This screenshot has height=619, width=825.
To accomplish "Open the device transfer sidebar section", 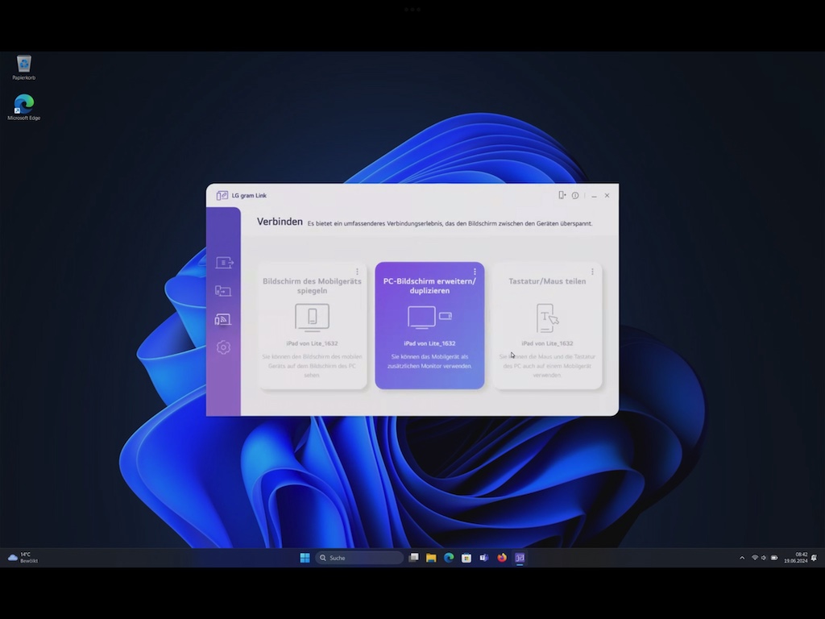I will coord(223,291).
